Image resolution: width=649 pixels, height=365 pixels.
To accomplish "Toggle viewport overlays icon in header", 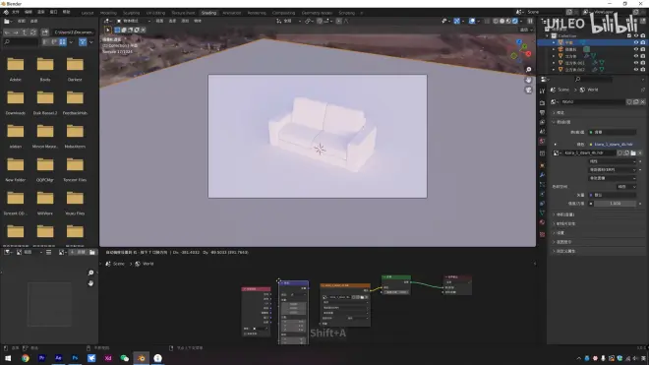I will point(472,21).
